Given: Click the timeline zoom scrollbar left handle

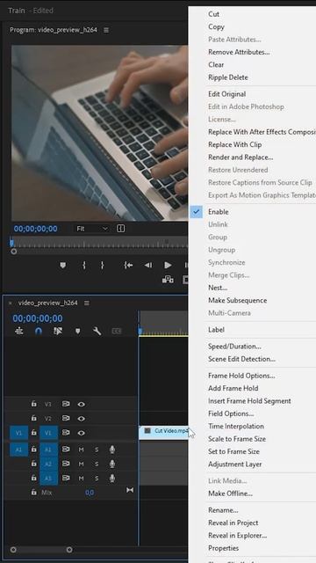Looking at the screenshot, I should pyautogui.click(x=13, y=550).
